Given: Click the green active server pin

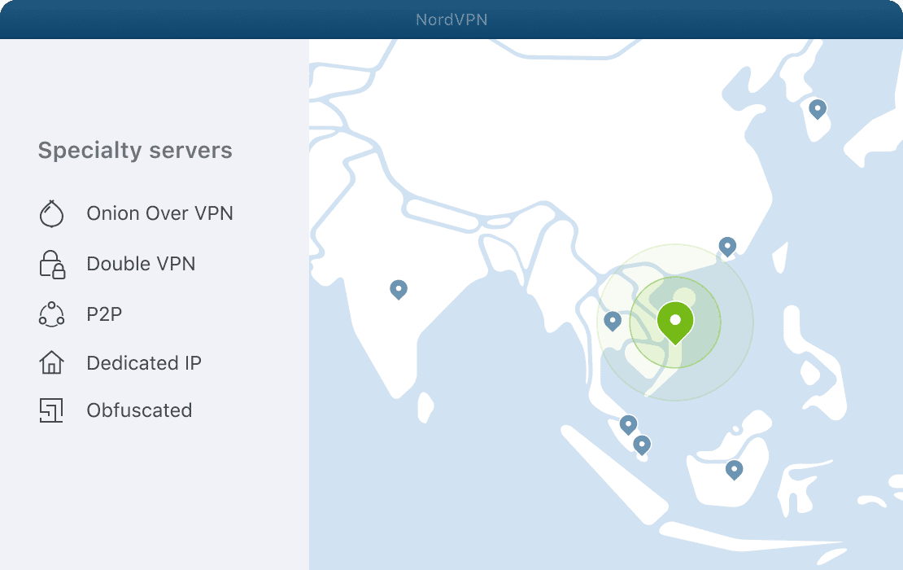Looking at the screenshot, I should (x=676, y=322).
